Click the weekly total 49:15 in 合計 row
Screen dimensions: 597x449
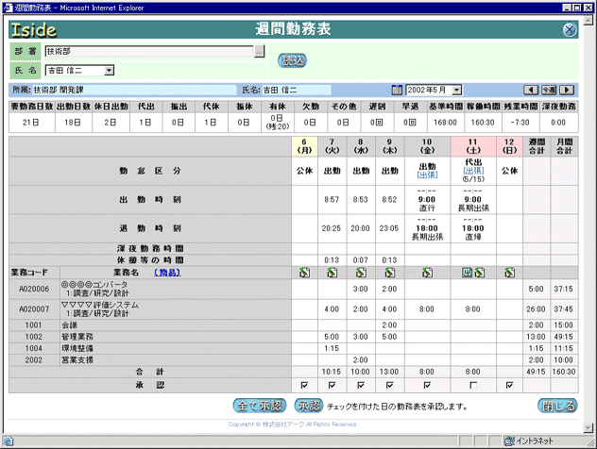536,372
